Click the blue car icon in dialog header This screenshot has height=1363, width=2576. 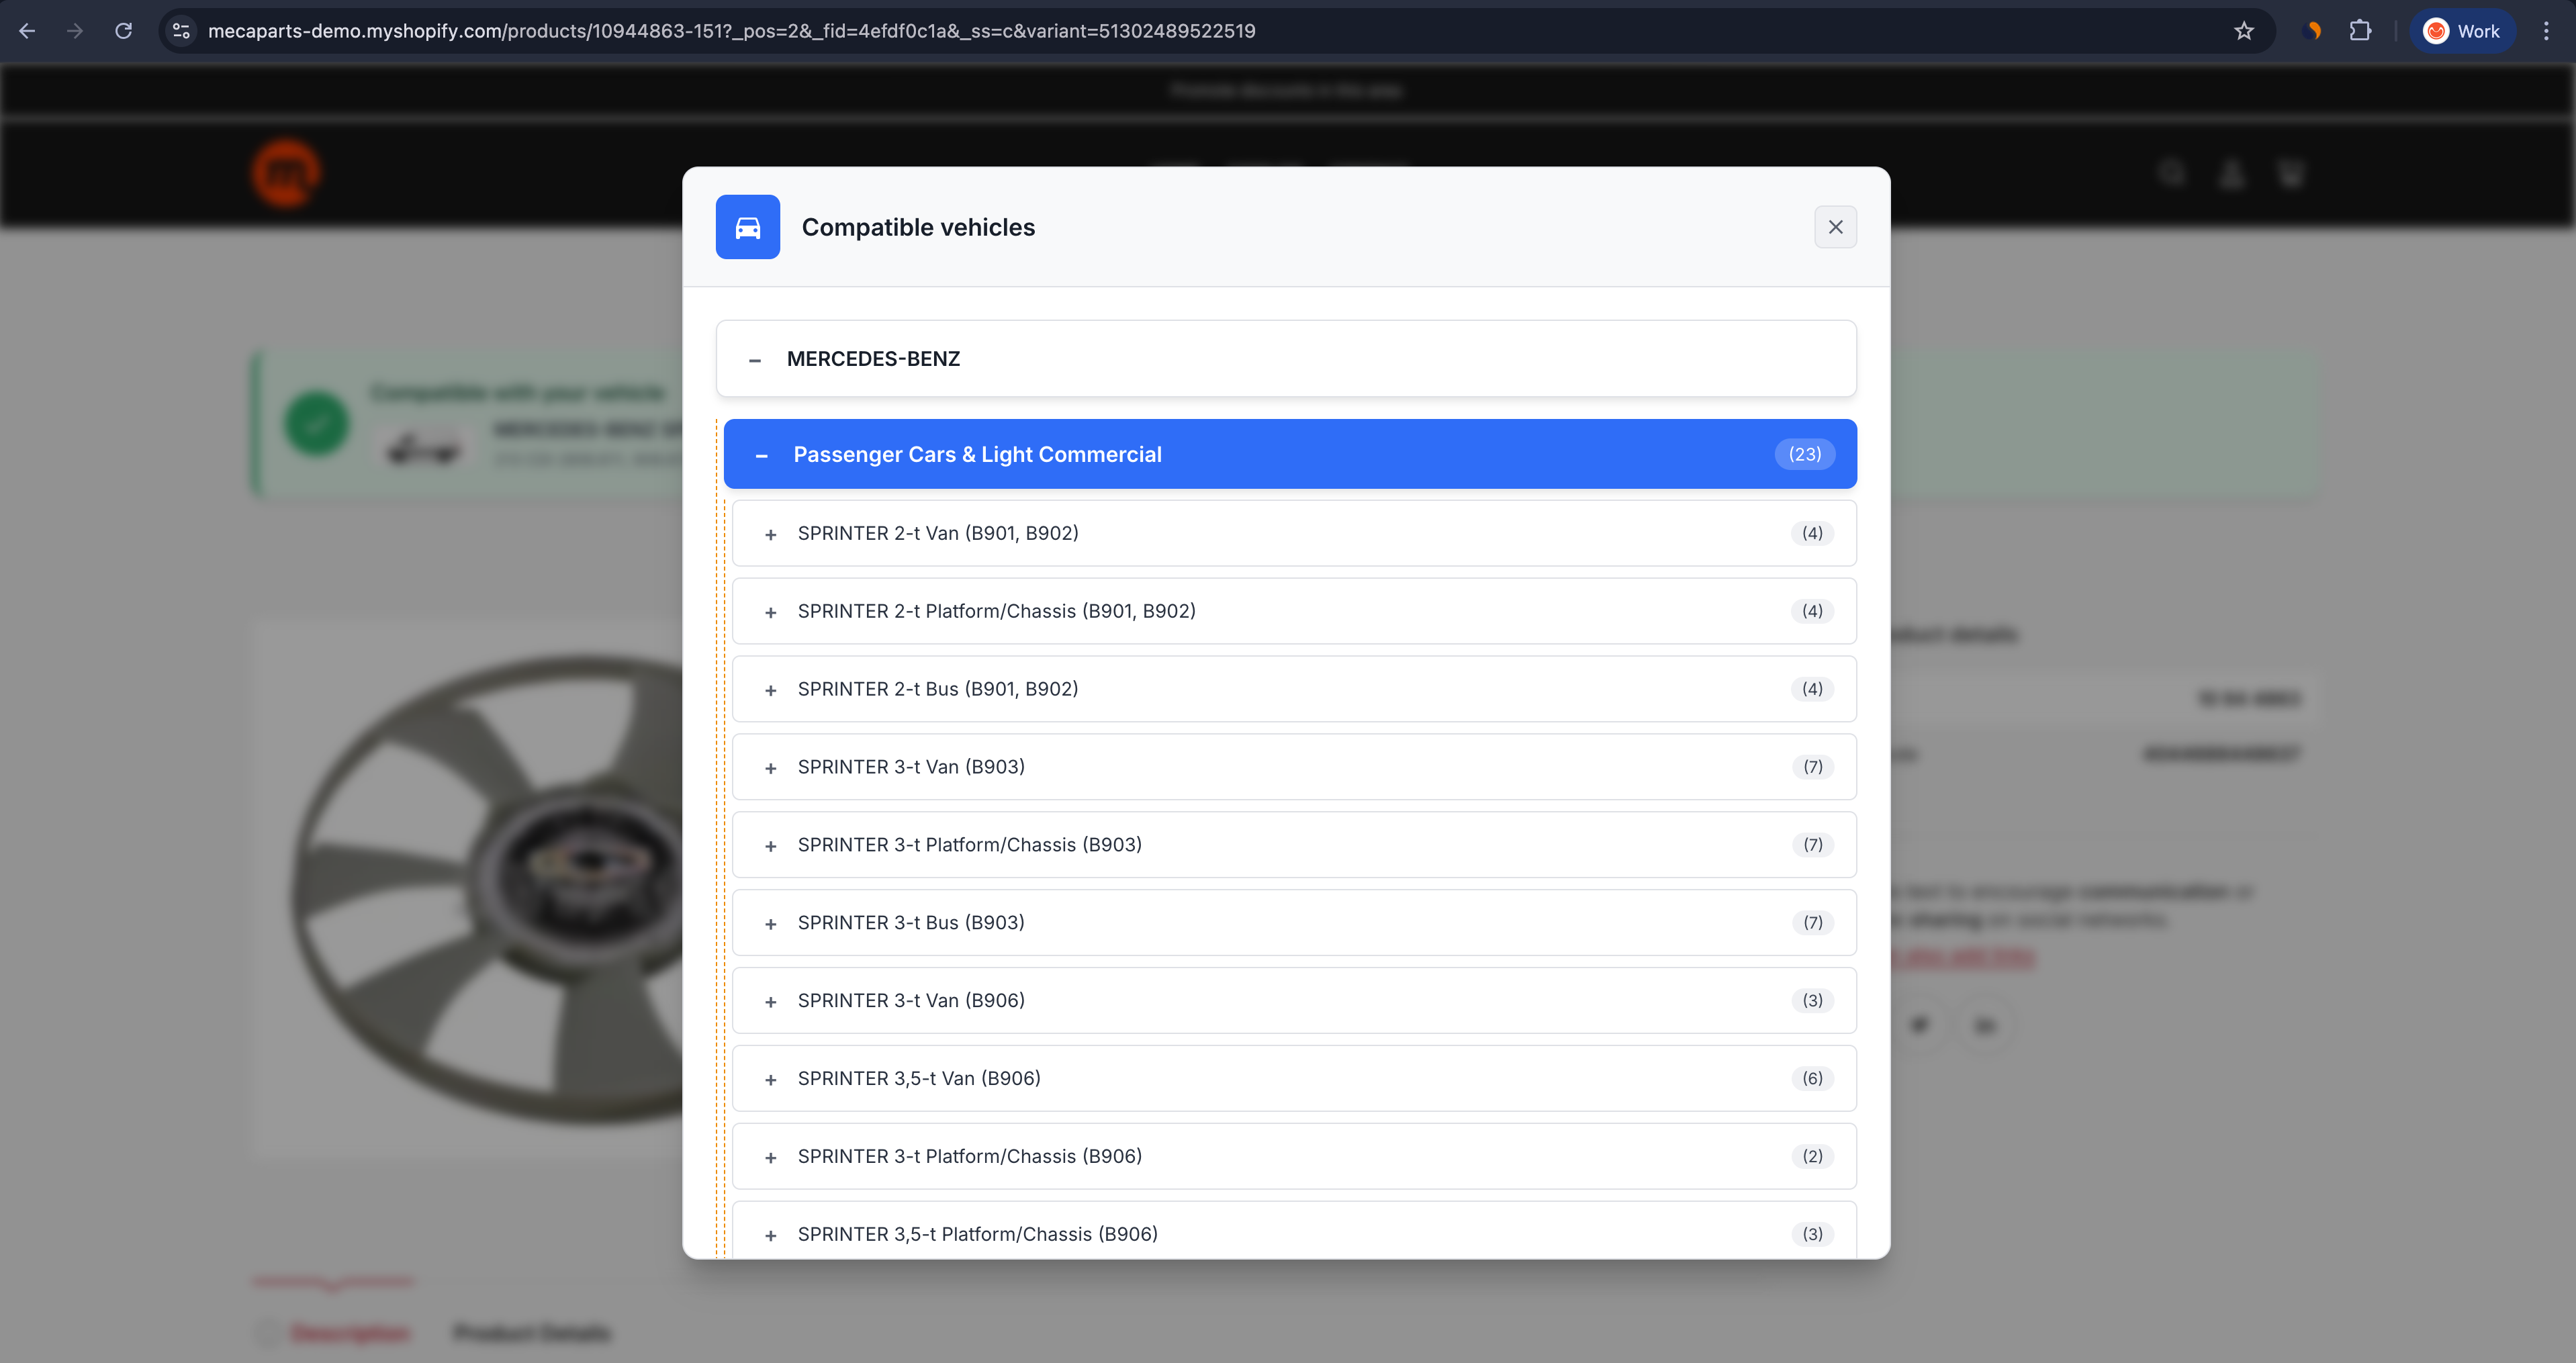click(x=747, y=227)
